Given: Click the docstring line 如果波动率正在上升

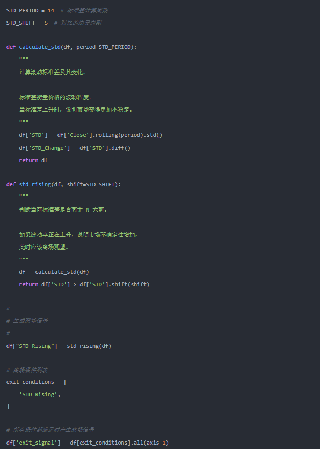Looking at the screenshot, I should pos(79,235).
